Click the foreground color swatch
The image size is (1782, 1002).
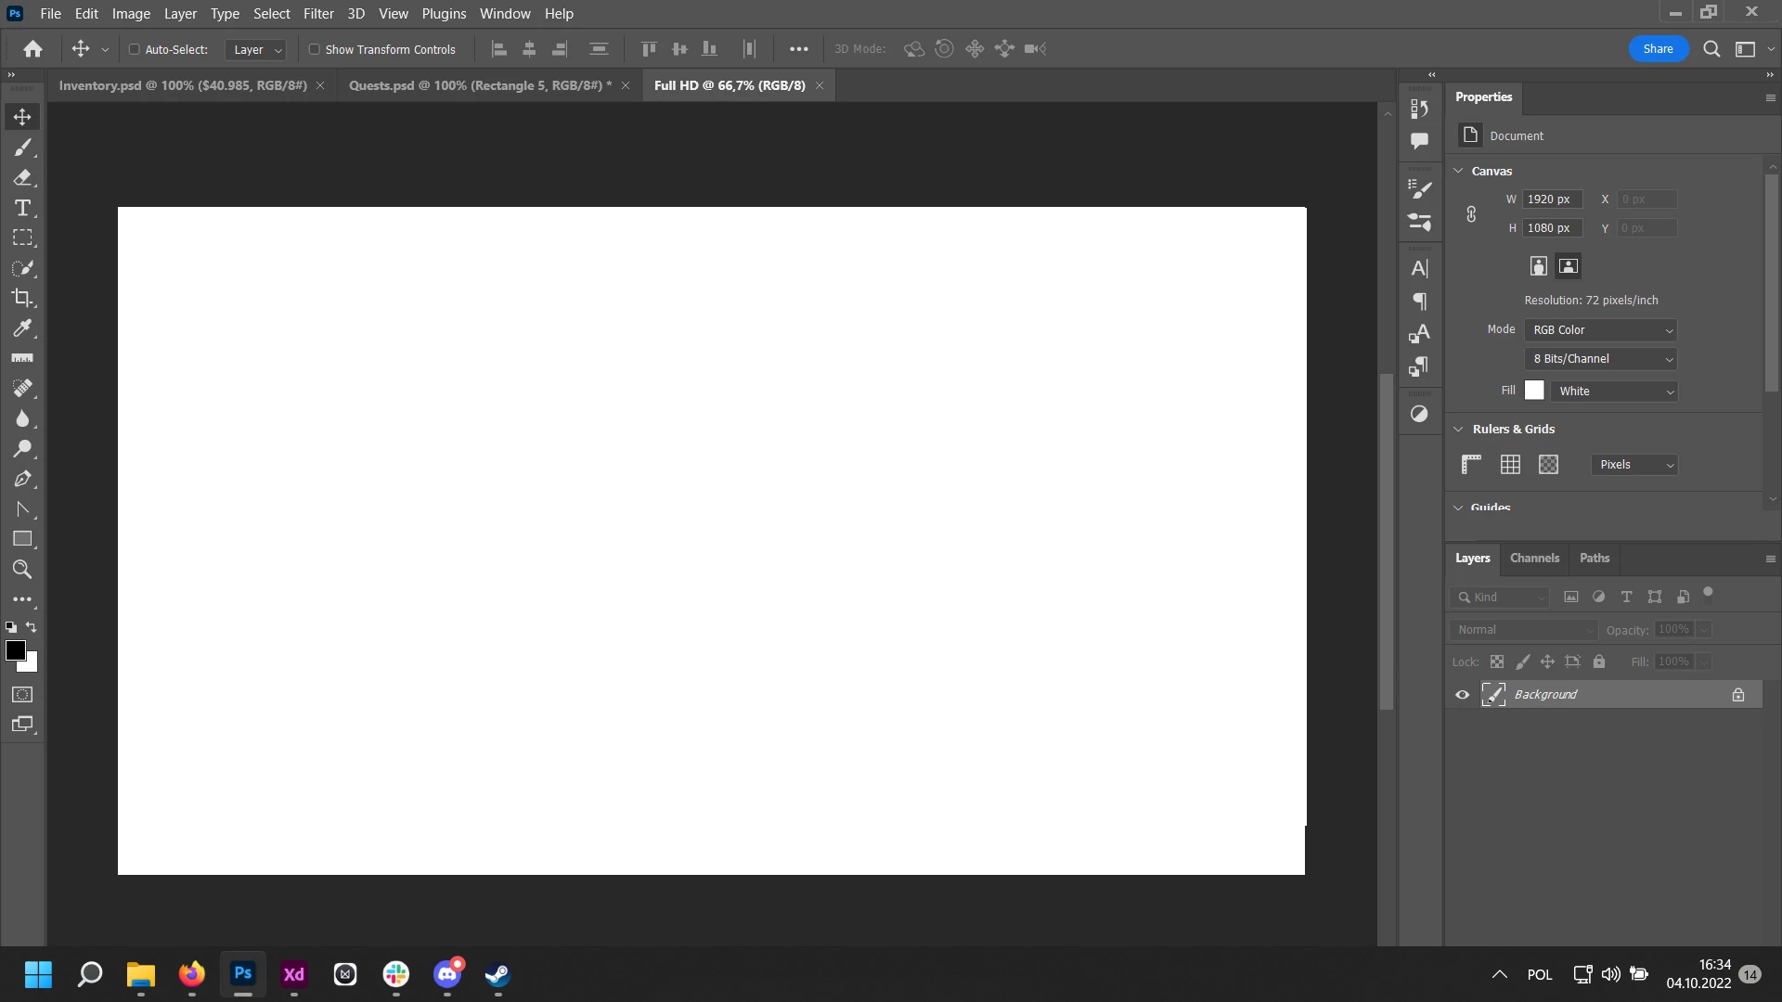point(15,650)
